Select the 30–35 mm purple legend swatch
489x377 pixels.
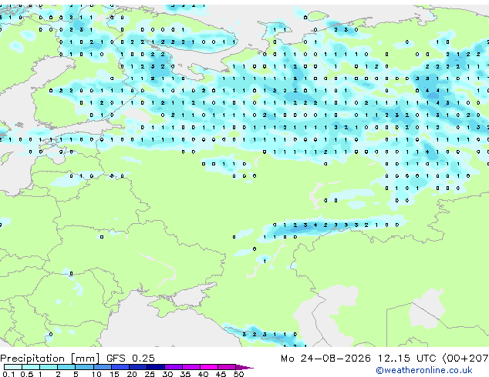[x=173, y=367]
